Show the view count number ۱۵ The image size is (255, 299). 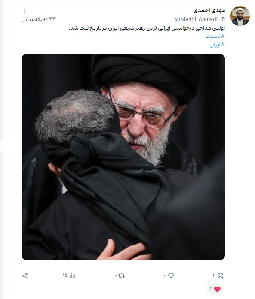point(65,275)
